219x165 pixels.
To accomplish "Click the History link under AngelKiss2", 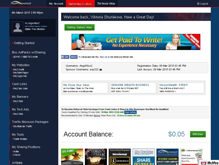I will [45, 26].
